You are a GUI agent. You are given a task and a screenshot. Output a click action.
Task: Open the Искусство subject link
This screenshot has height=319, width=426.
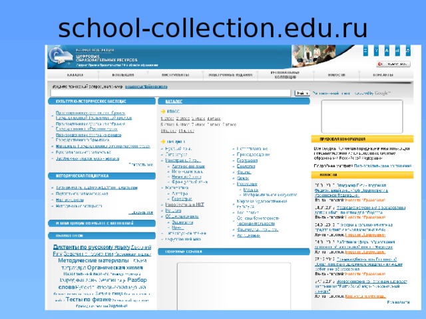pyautogui.click(x=247, y=184)
